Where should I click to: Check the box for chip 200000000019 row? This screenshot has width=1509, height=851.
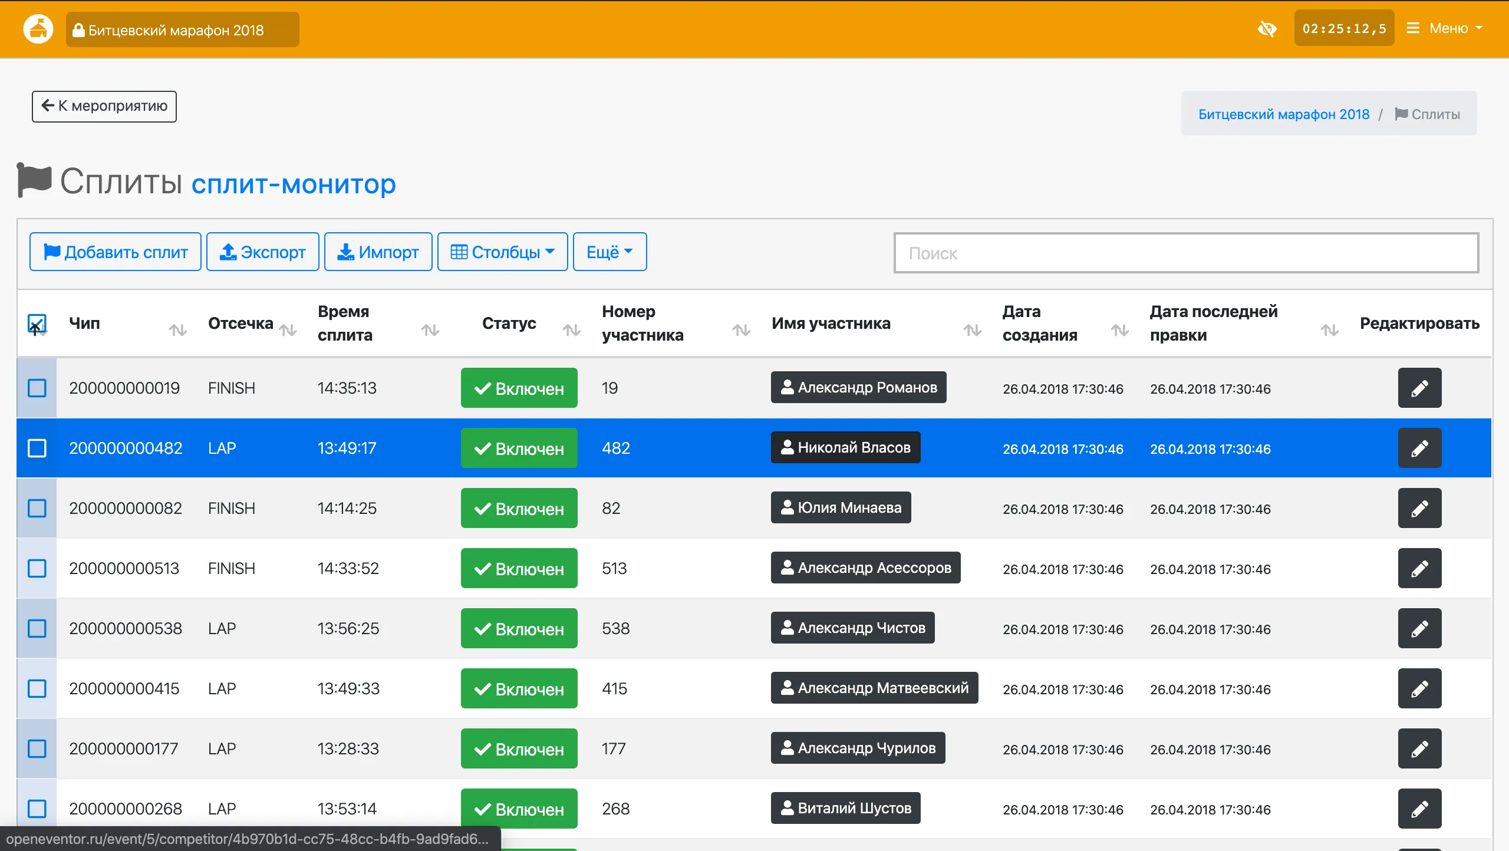point(37,388)
